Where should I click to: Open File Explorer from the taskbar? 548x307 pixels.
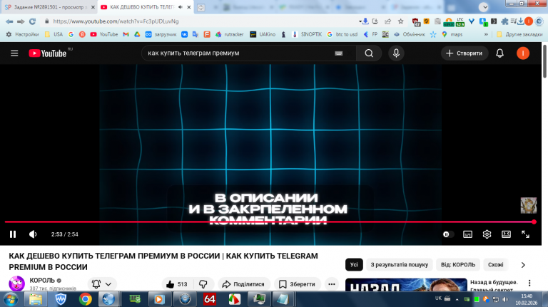36,299
